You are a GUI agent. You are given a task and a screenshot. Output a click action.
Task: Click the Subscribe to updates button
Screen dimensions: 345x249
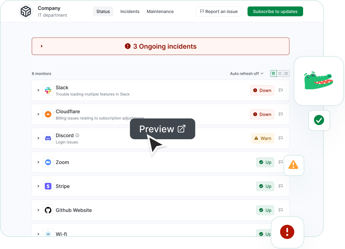[x=275, y=11]
